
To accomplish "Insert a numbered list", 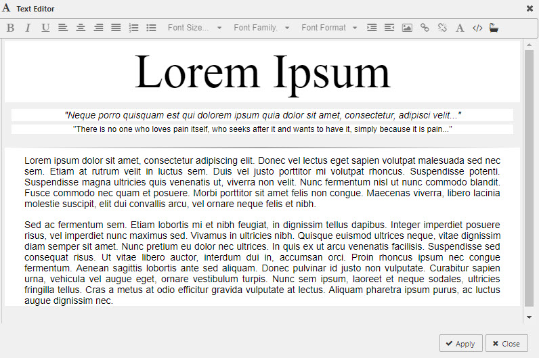I will (133, 28).
